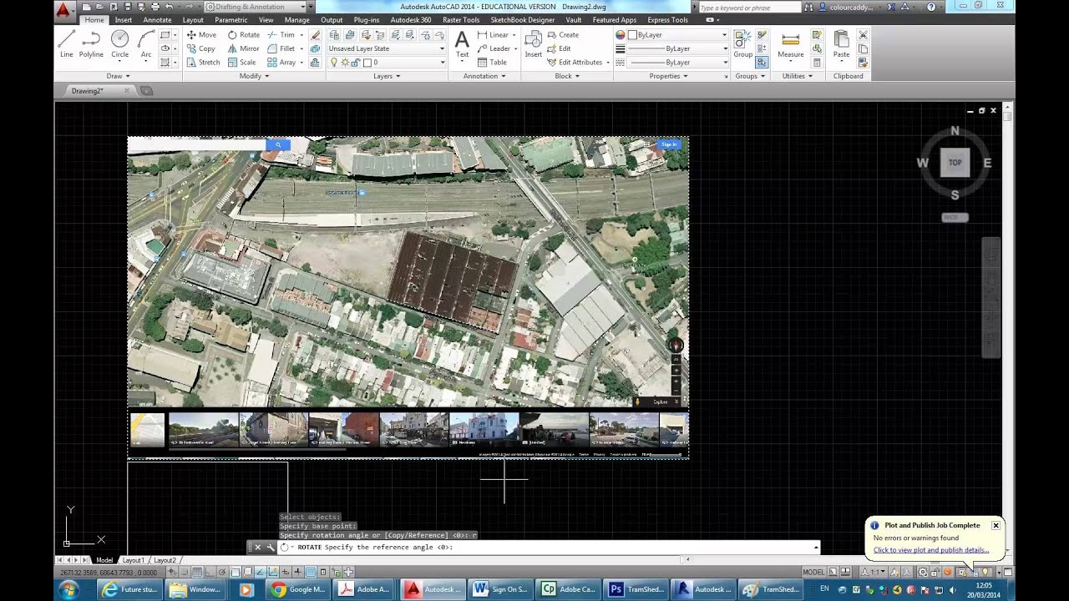Click the Rotate tool
This screenshot has height=601, width=1069.
coord(244,35)
